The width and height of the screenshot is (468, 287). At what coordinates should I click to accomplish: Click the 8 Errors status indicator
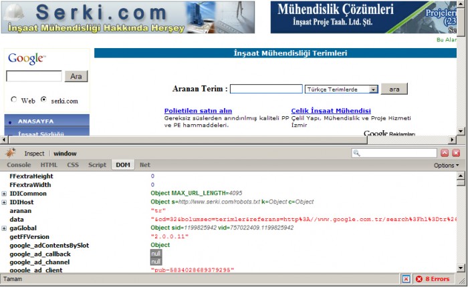(x=433, y=279)
